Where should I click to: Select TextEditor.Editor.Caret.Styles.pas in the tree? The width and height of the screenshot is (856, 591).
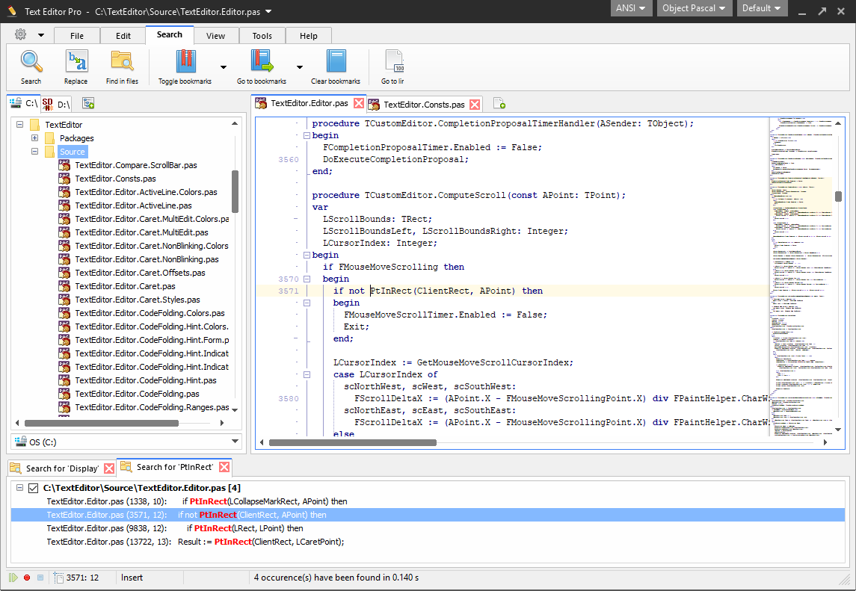pos(138,300)
